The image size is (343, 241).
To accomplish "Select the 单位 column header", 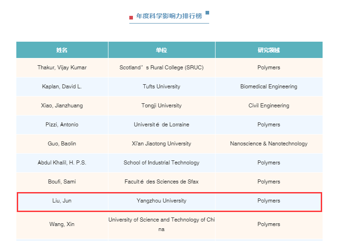I will (x=162, y=50).
